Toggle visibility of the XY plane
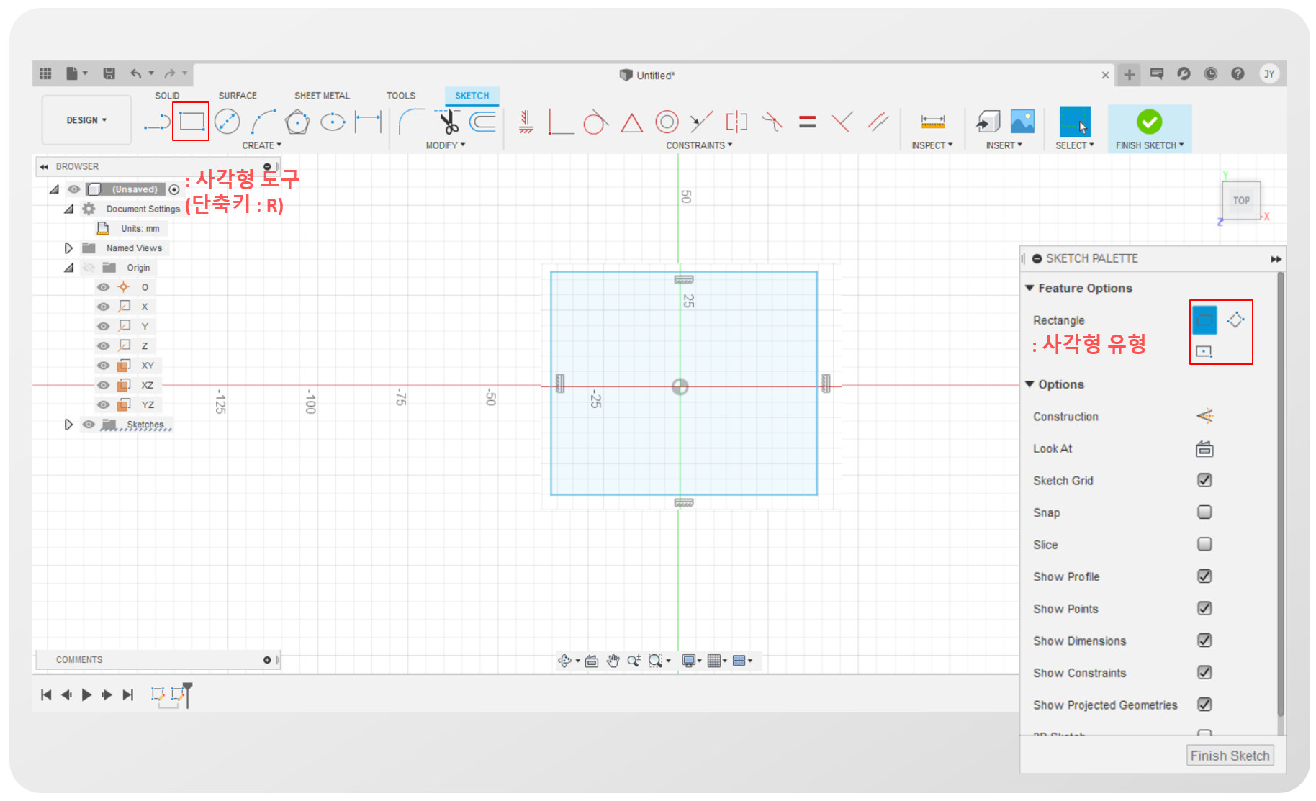The width and height of the screenshot is (1316, 801). [104, 366]
